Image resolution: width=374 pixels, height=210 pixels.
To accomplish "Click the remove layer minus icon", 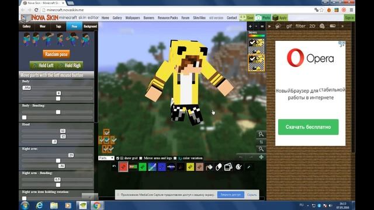I will tap(256, 26).
